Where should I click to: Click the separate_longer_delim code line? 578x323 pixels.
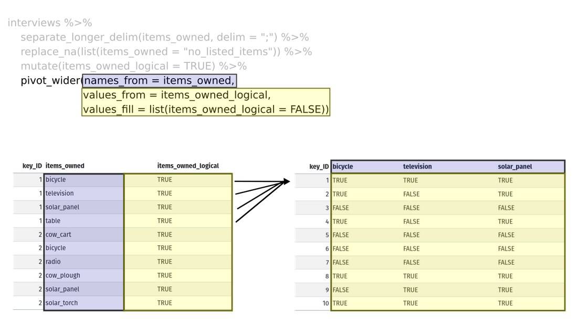164,37
